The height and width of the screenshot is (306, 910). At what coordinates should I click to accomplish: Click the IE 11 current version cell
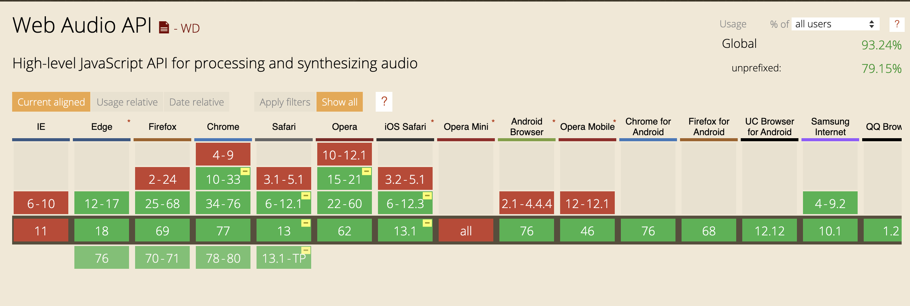click(41, 230)
